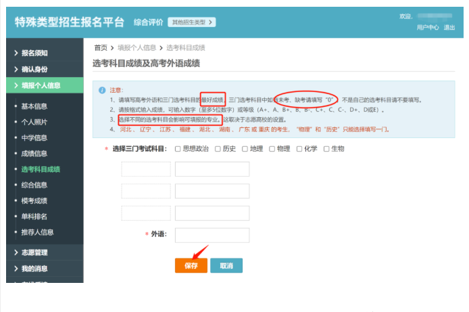This screenshot has width=469, height=312.
Task: Click the 外语 score input field
Action: coord(212,236)
